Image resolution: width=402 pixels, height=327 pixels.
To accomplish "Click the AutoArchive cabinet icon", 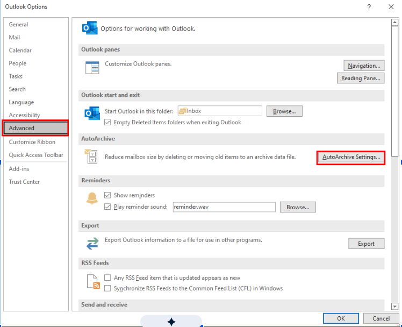I will click(91, 156).
